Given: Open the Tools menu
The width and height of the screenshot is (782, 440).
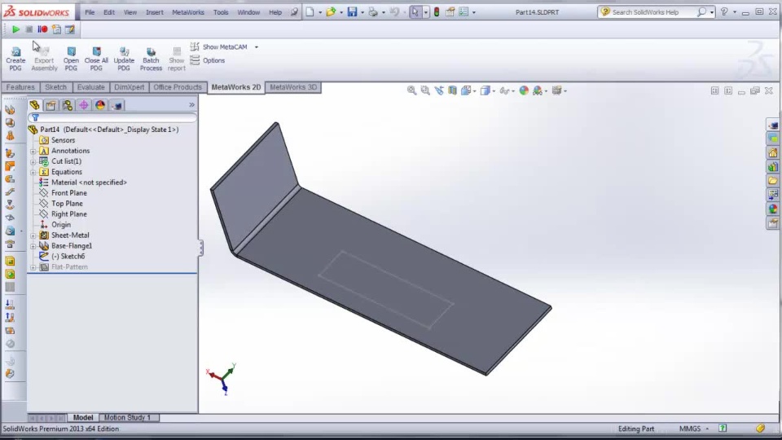Looking at the screenshot, I should 221,12.
